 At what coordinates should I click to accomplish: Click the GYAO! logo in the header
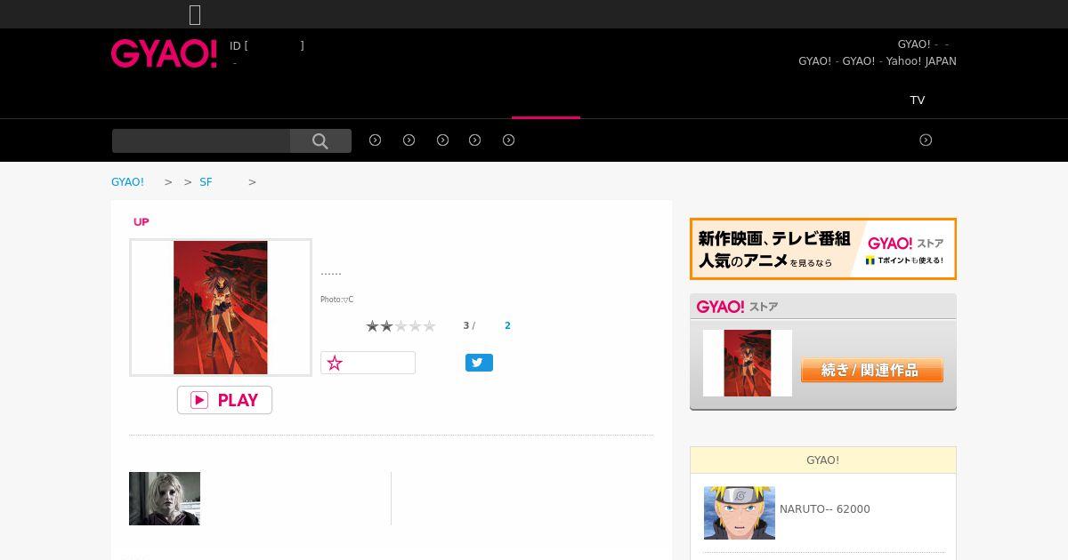coord(164,53)
